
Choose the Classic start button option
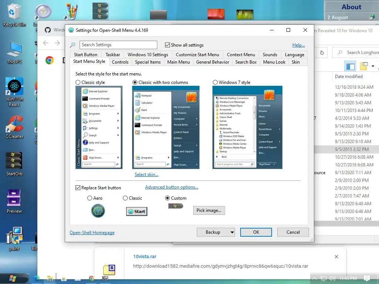[125, 198]
